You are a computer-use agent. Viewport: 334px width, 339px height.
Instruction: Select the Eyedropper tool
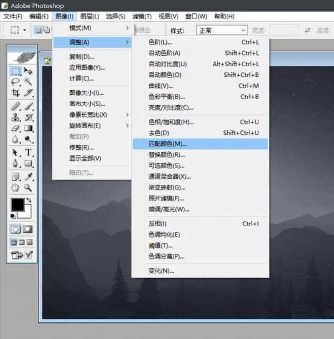28,177
